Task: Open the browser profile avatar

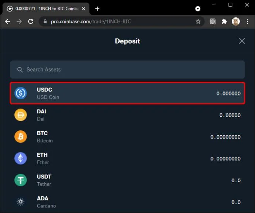Action: click(236, 21)
